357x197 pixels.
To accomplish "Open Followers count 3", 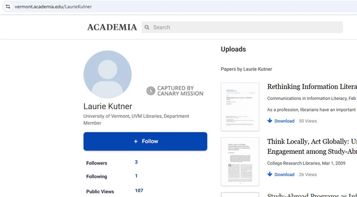I will (x=136, y=162).
